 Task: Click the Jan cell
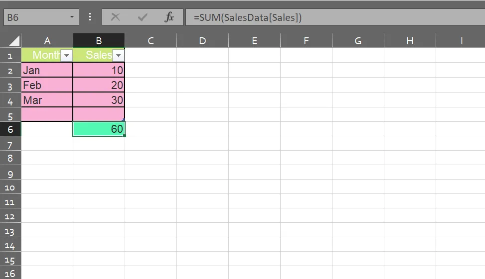[x=47, y=70]
